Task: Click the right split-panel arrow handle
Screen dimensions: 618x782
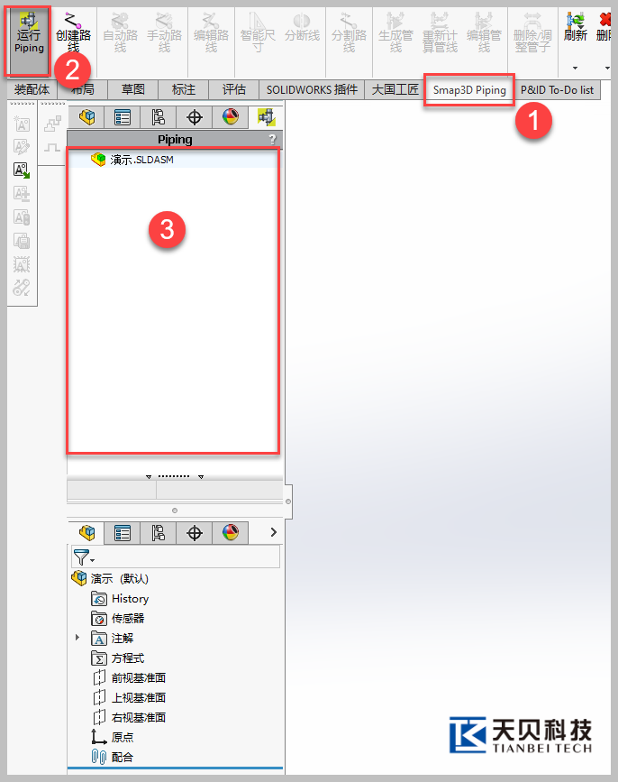Action: 201,477
